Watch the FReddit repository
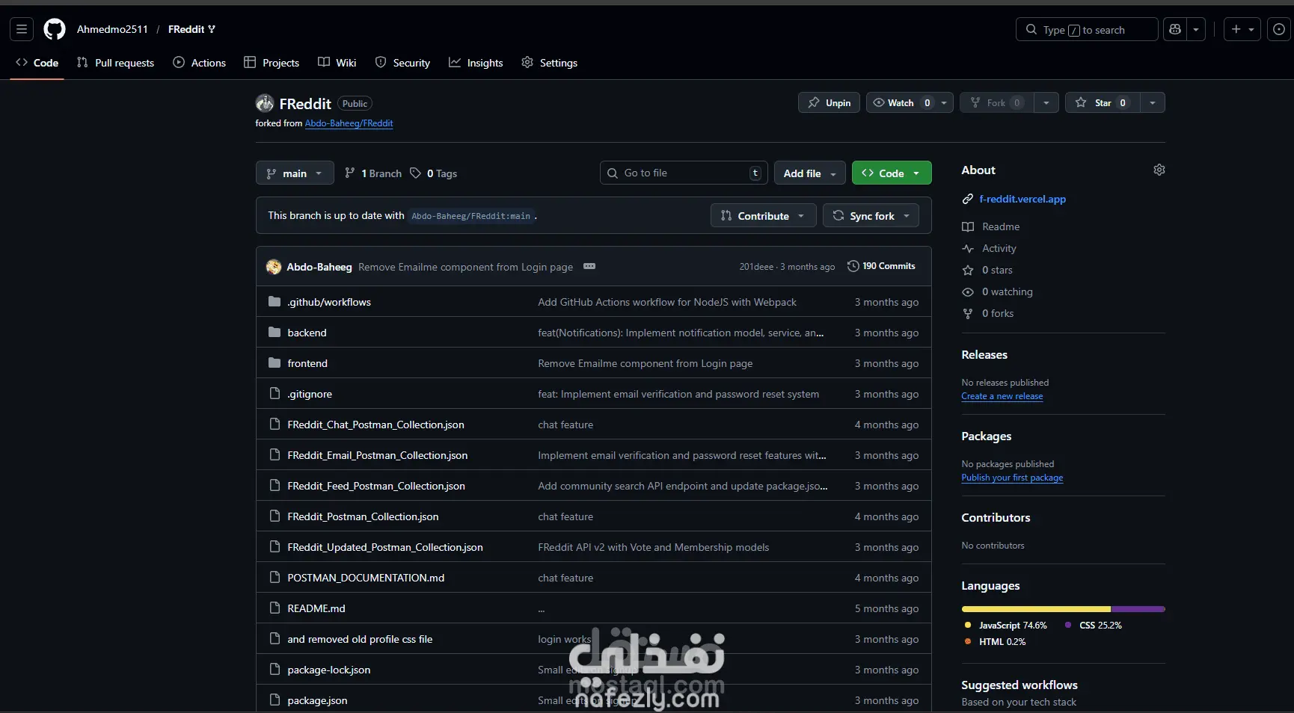Viewport: 1294px width, 713px height. (900, 102)
